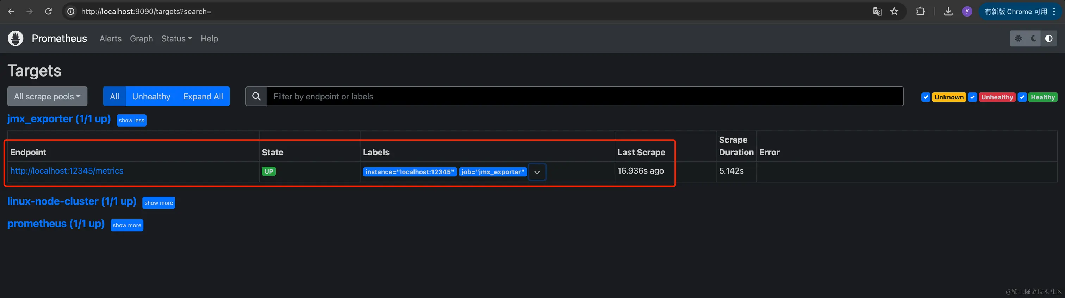Image resolution: width=1065 pixels, height=298 pixels.
Task: Open the Chrome profile avatar
Action: 967,12
